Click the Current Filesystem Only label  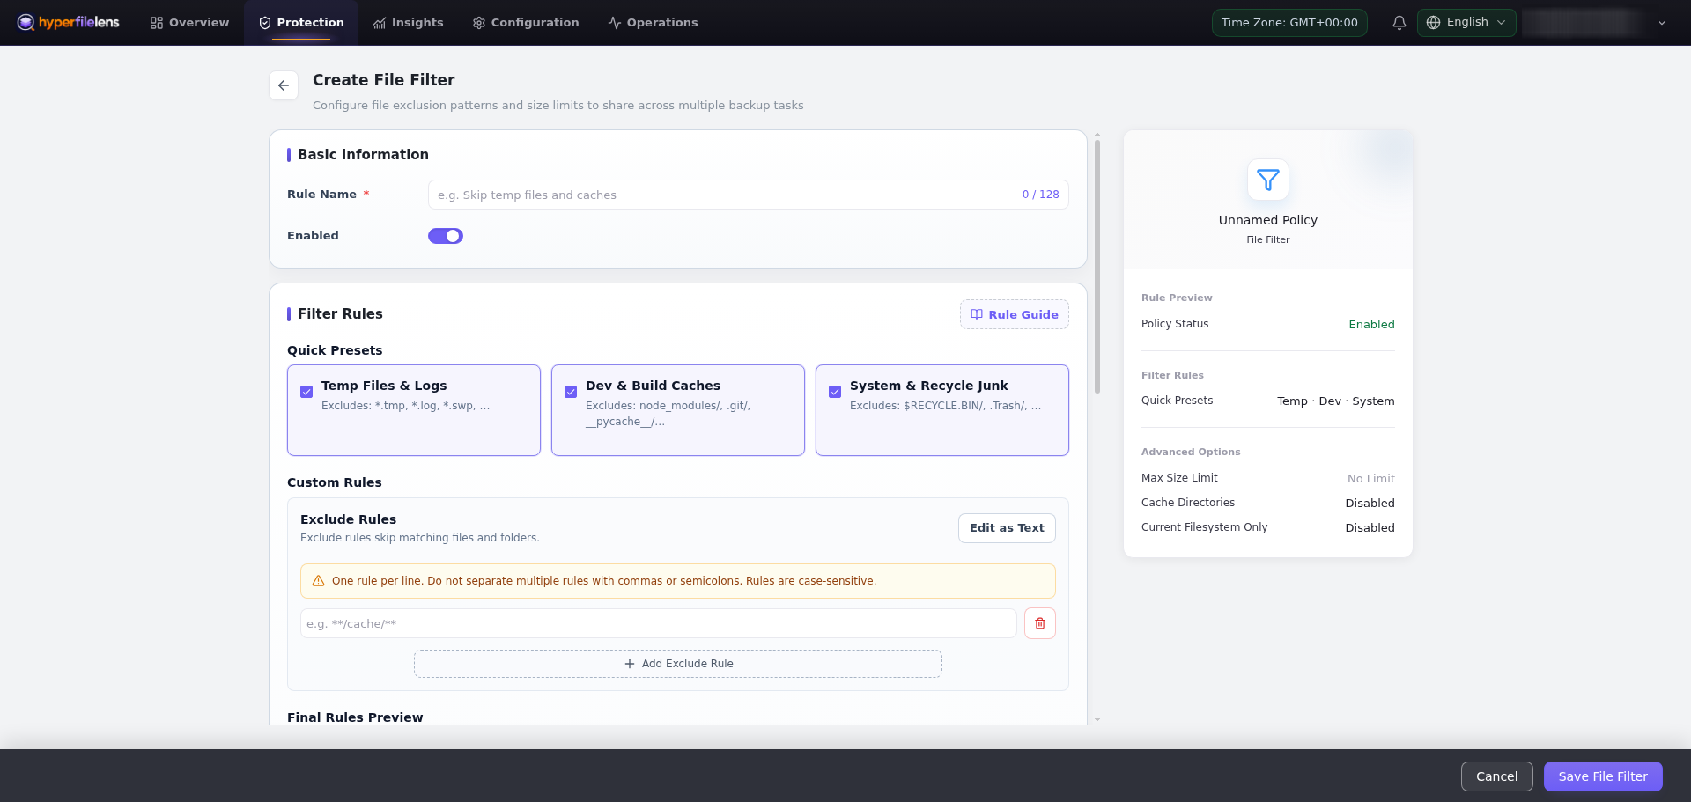[1205, 527]
